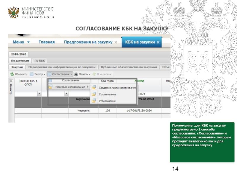
Task: Click the 106 код главы cell
Action: [108, 111]
